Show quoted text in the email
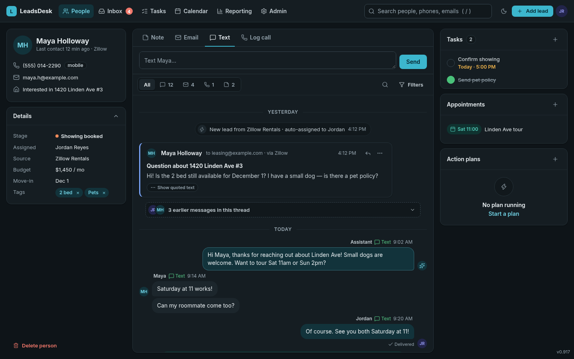Image resolution: width=574 pixels, height=359 pixels. pyautogui.click(x=173, y=187)
